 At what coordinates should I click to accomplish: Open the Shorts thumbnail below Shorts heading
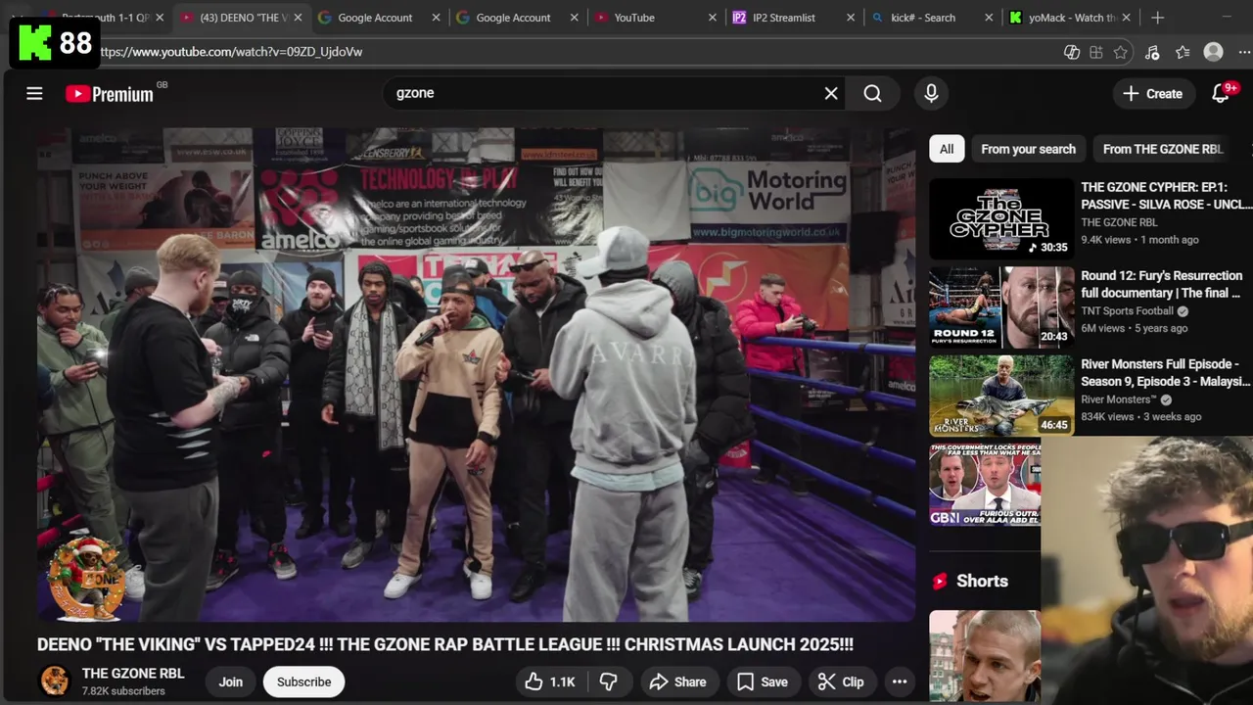coord(985,656)
